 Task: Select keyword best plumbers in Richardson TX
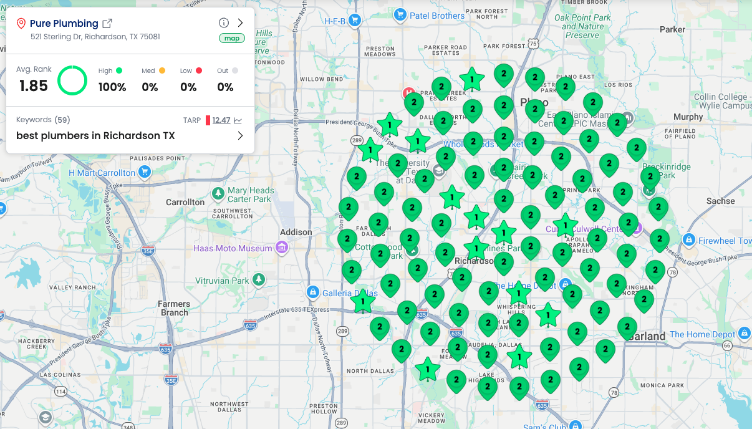tap(95, 135)
